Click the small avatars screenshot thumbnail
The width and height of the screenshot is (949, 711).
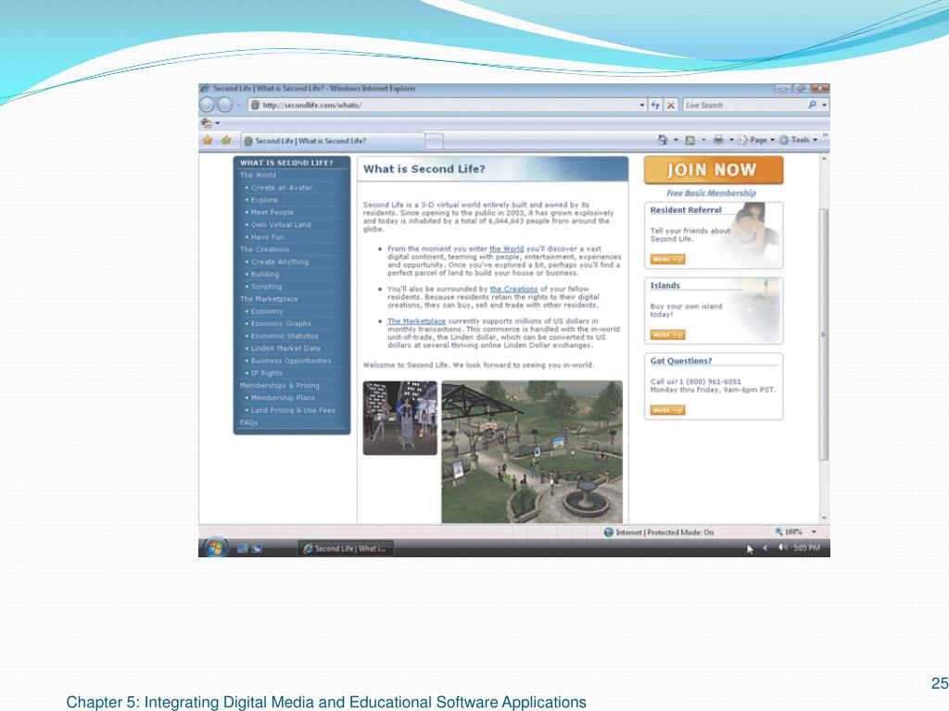click(x=400, y=418)
